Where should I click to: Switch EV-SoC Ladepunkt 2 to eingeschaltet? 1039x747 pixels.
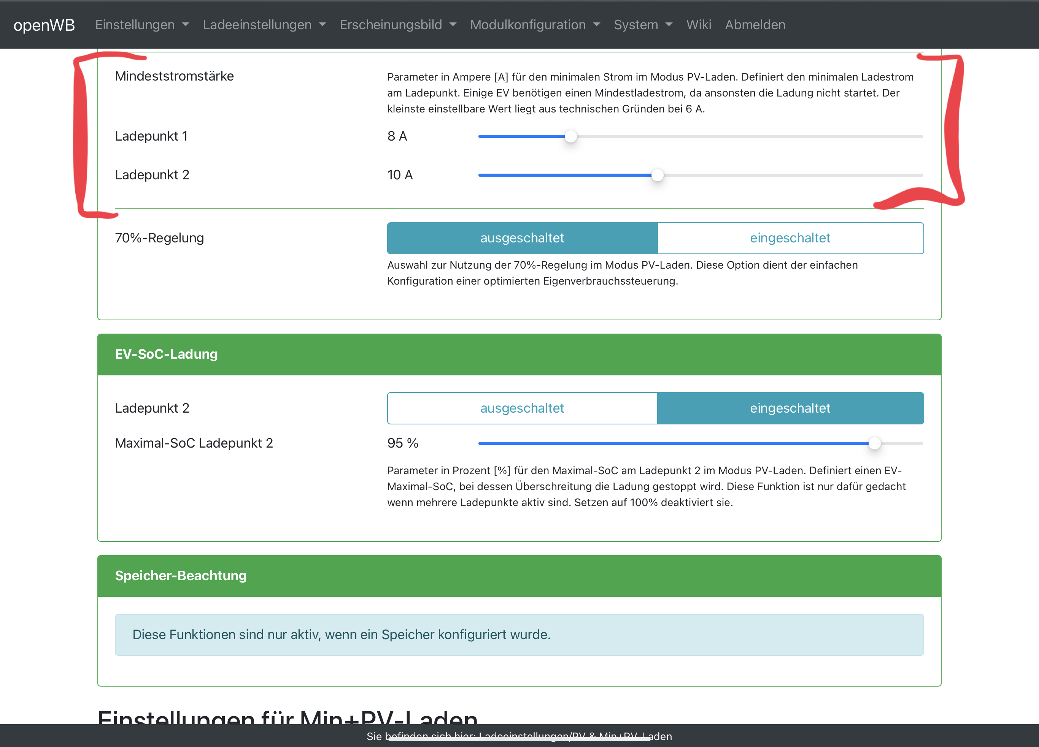tap(790, 408)
